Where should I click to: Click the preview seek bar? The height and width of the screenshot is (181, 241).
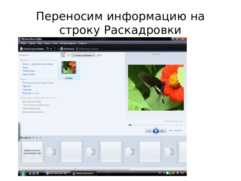point(156,125)
